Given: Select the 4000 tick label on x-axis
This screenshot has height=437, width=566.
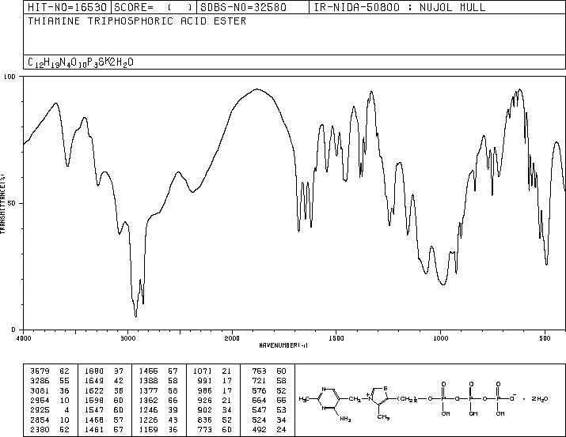Looking at the screenshot, I should click(23, 338).
